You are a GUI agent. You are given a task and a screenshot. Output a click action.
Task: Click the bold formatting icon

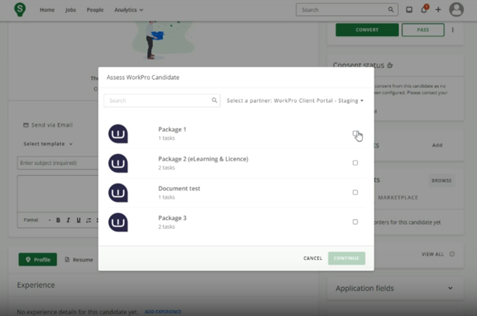pyautogui.click(x=58, y=220)
